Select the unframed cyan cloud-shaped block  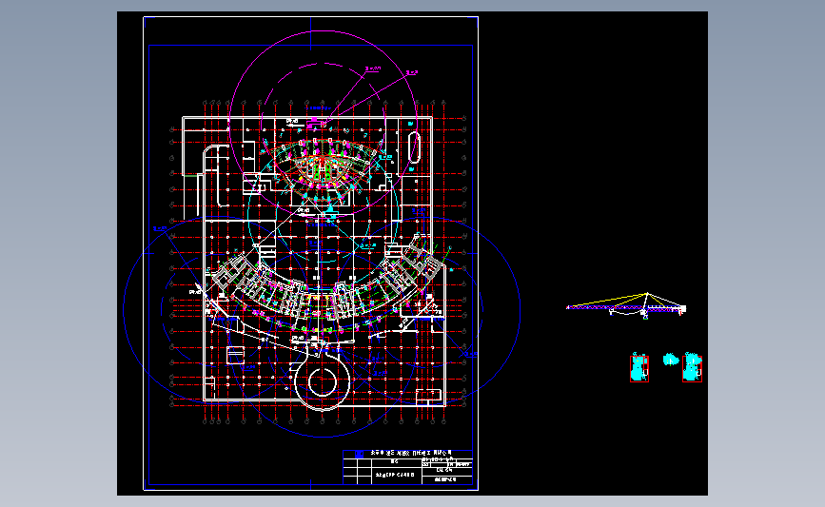point(670,360)
